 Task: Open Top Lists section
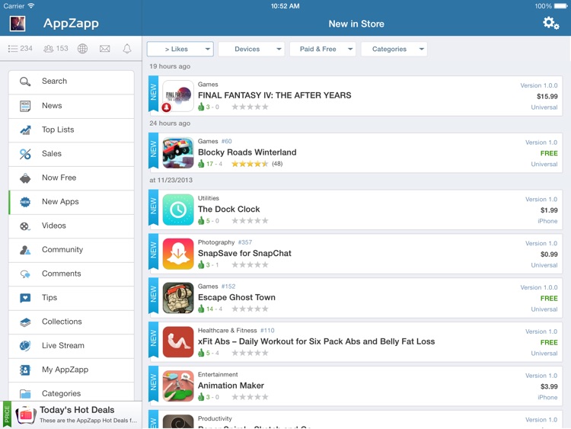point(72,130)
